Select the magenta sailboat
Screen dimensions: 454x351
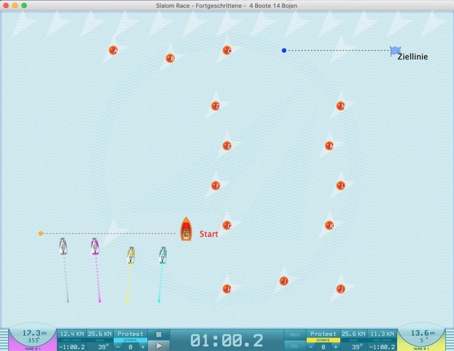click(x=95, y=246)
